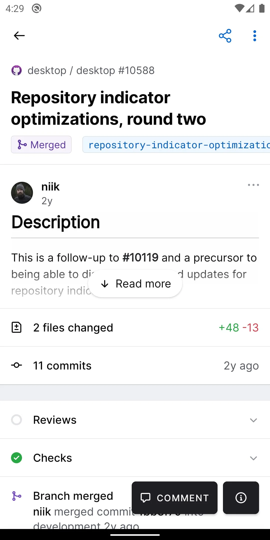Screen dimensions: 270x540
Task: Open the info circle button at bottom right
Action: [x=240, y=498]
